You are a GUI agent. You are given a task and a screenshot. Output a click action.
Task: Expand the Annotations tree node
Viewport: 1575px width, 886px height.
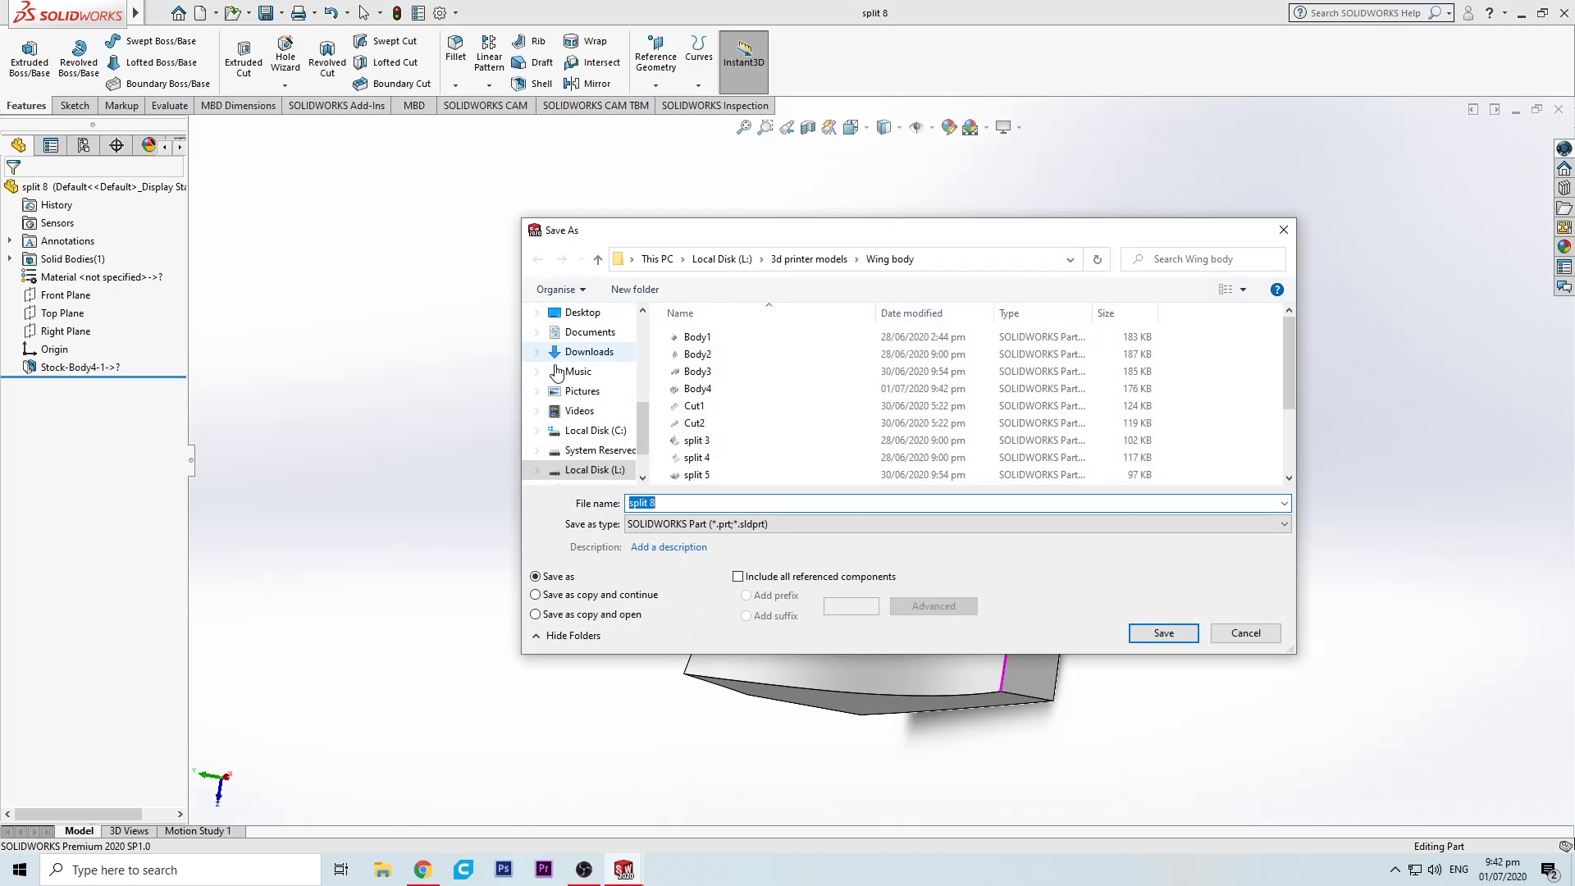click(9, 241)
